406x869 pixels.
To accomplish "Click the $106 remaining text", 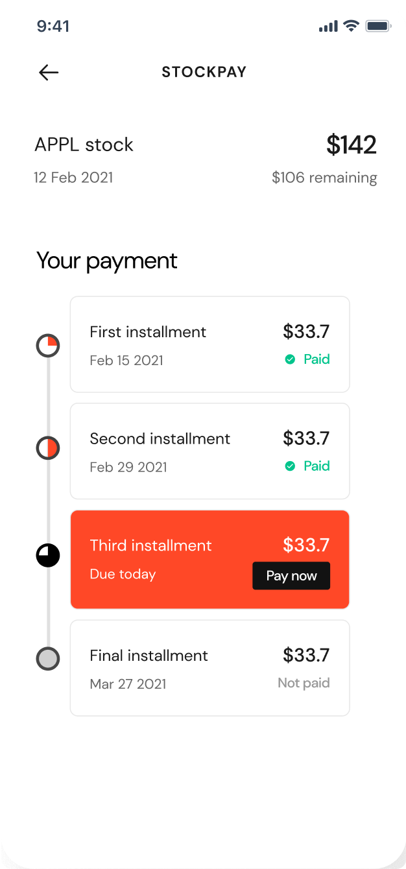I will click(324, 178).
